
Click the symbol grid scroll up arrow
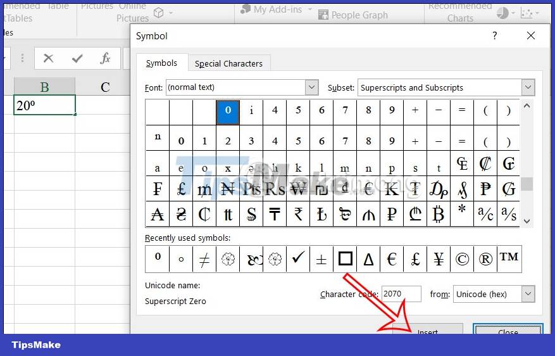[527, 106]
